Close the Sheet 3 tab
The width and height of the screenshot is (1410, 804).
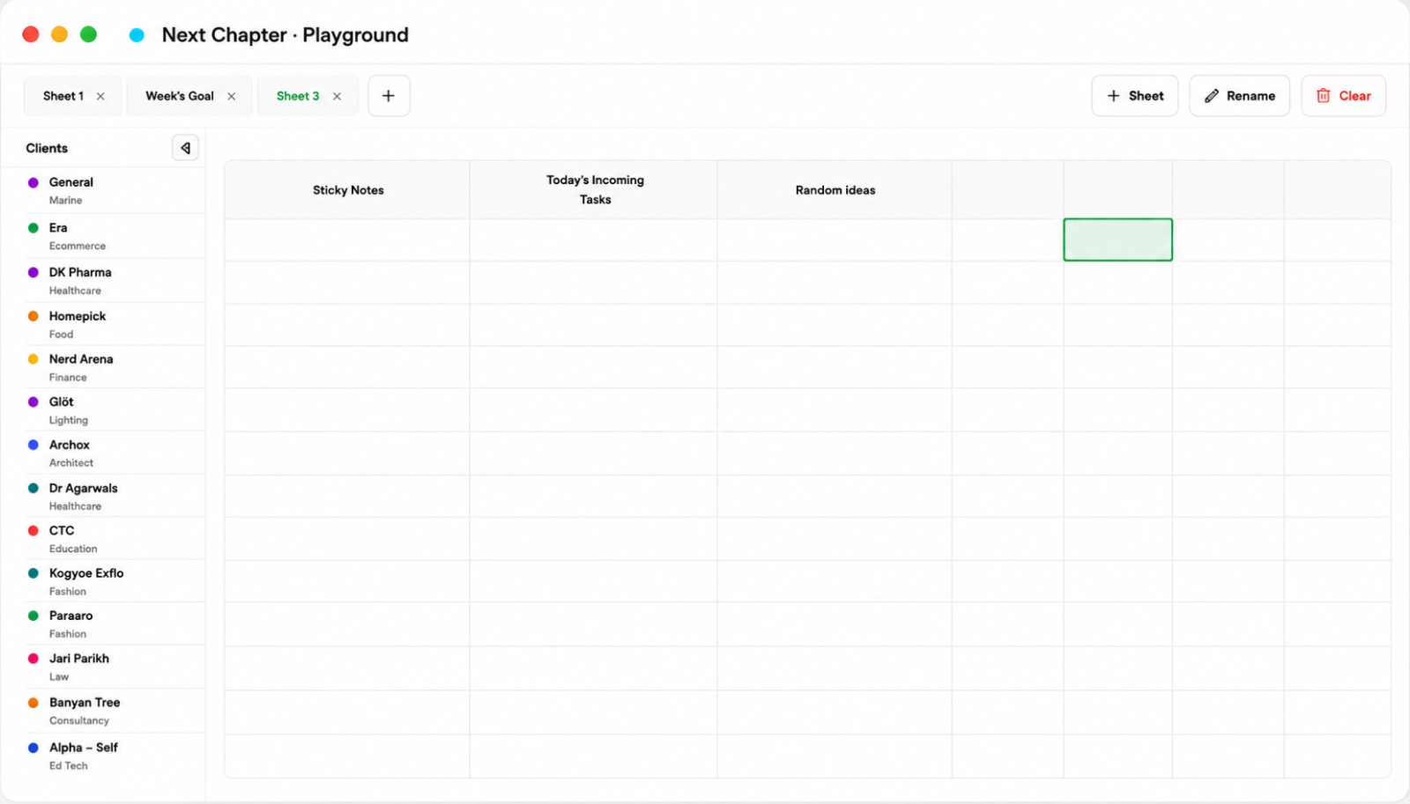(337, 97)
